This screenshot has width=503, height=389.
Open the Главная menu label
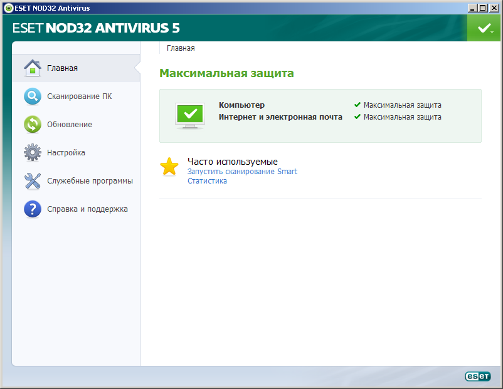coord(62,68)
